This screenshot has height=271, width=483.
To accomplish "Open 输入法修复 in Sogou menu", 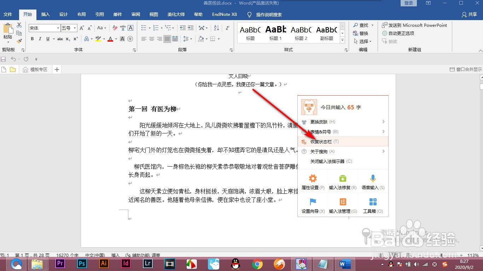I will 343,182.
